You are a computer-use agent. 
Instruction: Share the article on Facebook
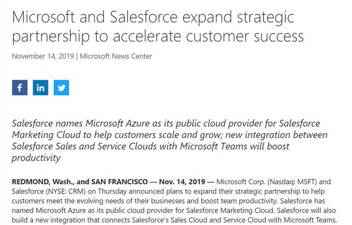point(20,87)
